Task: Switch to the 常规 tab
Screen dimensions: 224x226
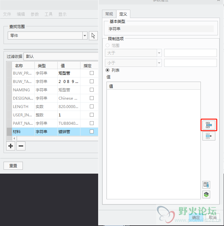Action: tap(109, 14)
